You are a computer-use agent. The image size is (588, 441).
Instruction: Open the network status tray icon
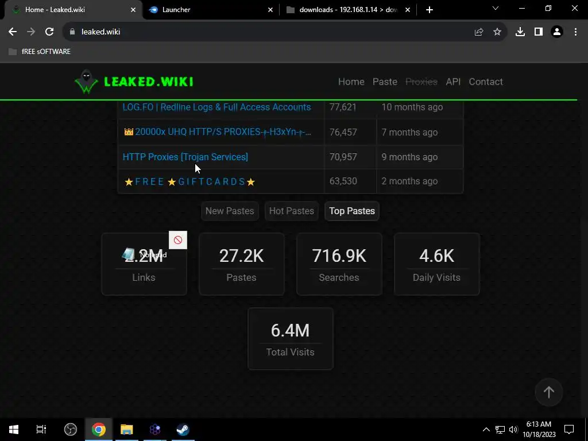(x=500, y=430)
